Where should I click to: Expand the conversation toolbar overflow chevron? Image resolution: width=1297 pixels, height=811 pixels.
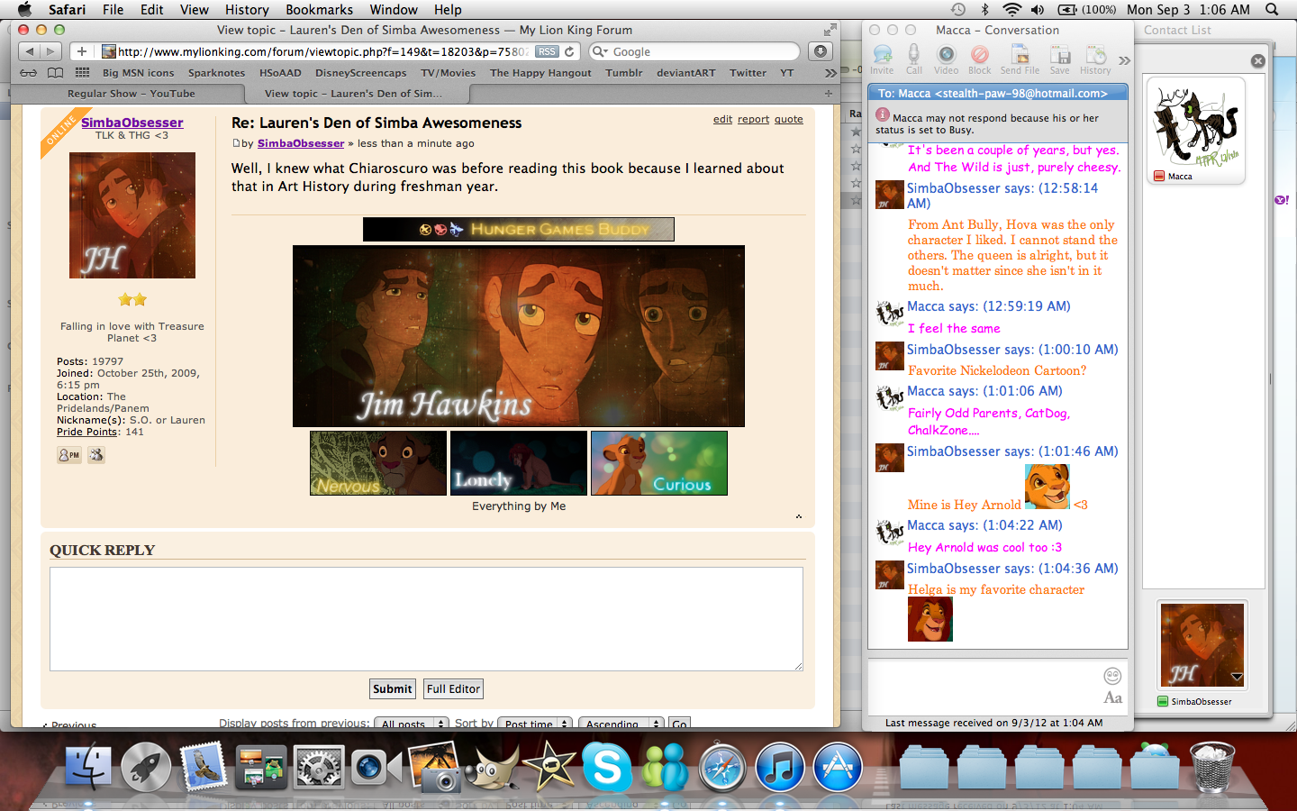tap(1124, 60)
